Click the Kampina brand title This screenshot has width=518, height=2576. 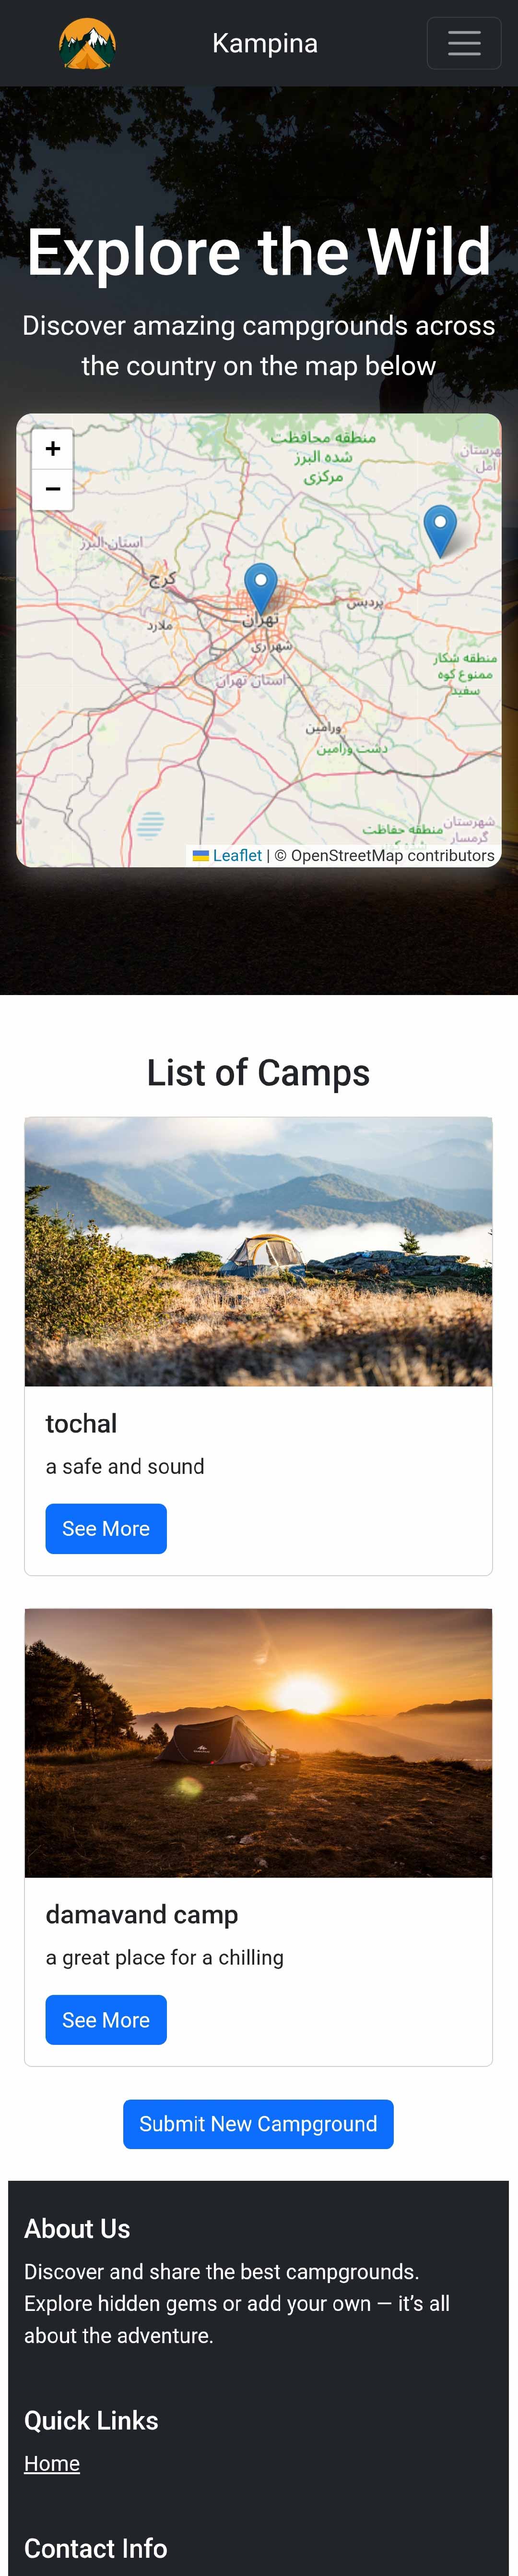tap(264, 43)
